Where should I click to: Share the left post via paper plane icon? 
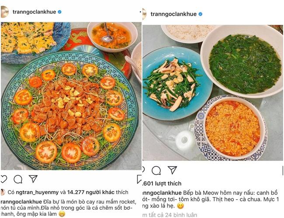(33, 179)
